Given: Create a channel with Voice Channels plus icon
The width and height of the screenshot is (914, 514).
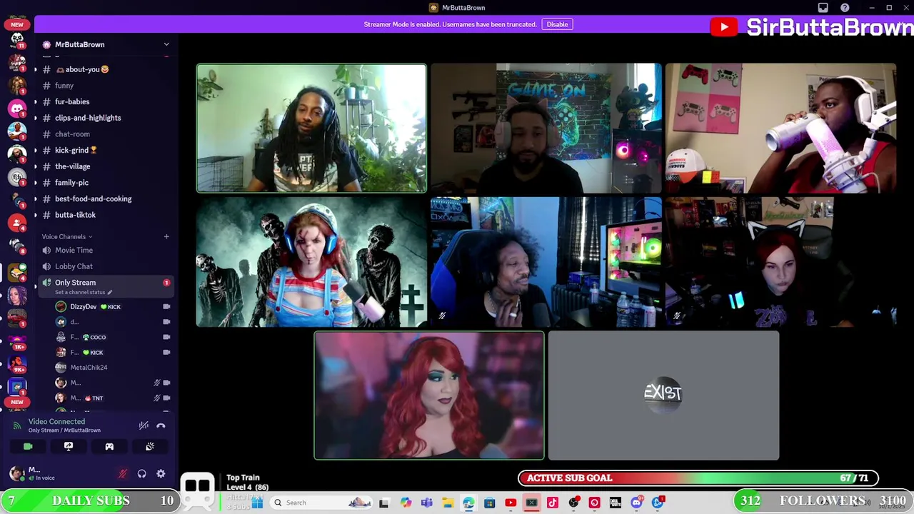Looking at the screenshot, I should click(x=166, y=236).
